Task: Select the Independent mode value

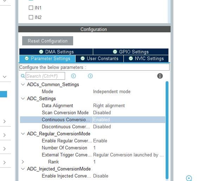Action: pos(112,91)
